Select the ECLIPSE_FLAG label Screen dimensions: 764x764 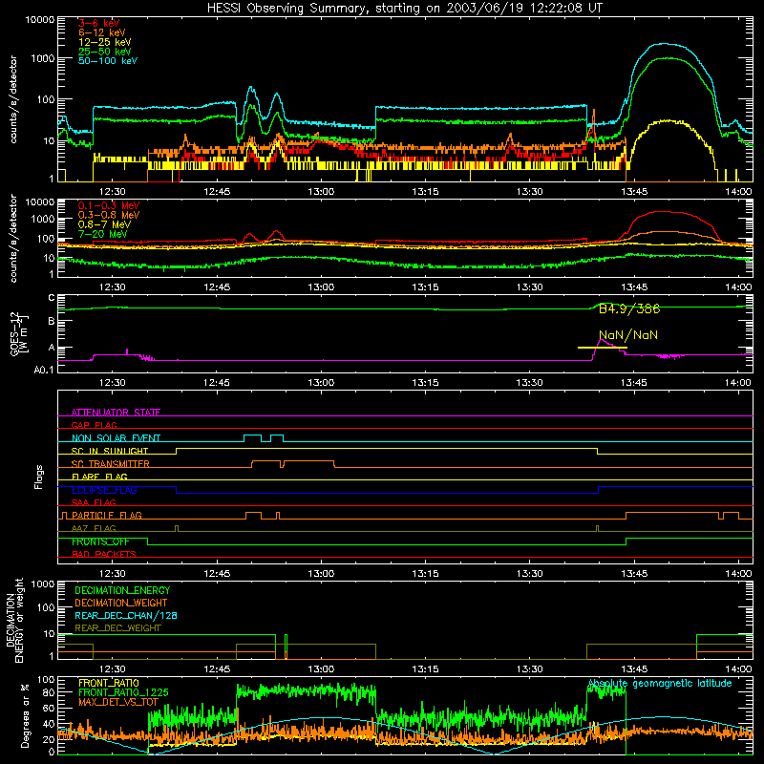point(104,490)
